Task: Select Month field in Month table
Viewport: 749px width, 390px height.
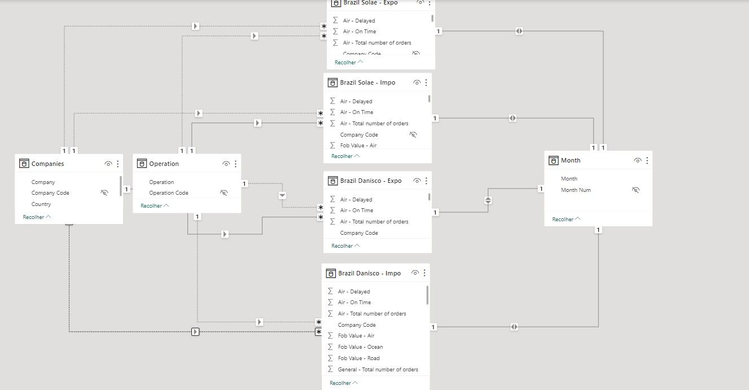Action: [x=569, y=179]
